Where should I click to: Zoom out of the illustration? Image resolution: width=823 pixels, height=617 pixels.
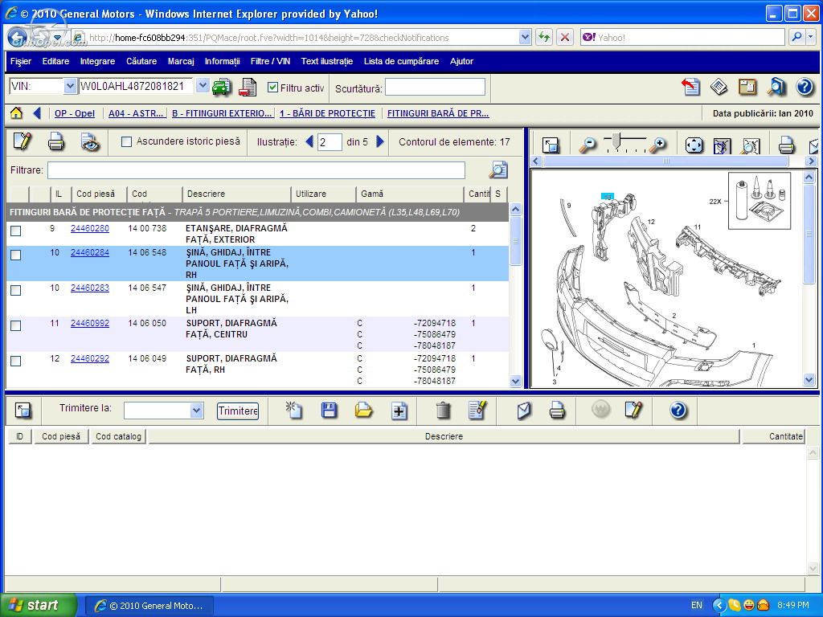click(588, 145)
